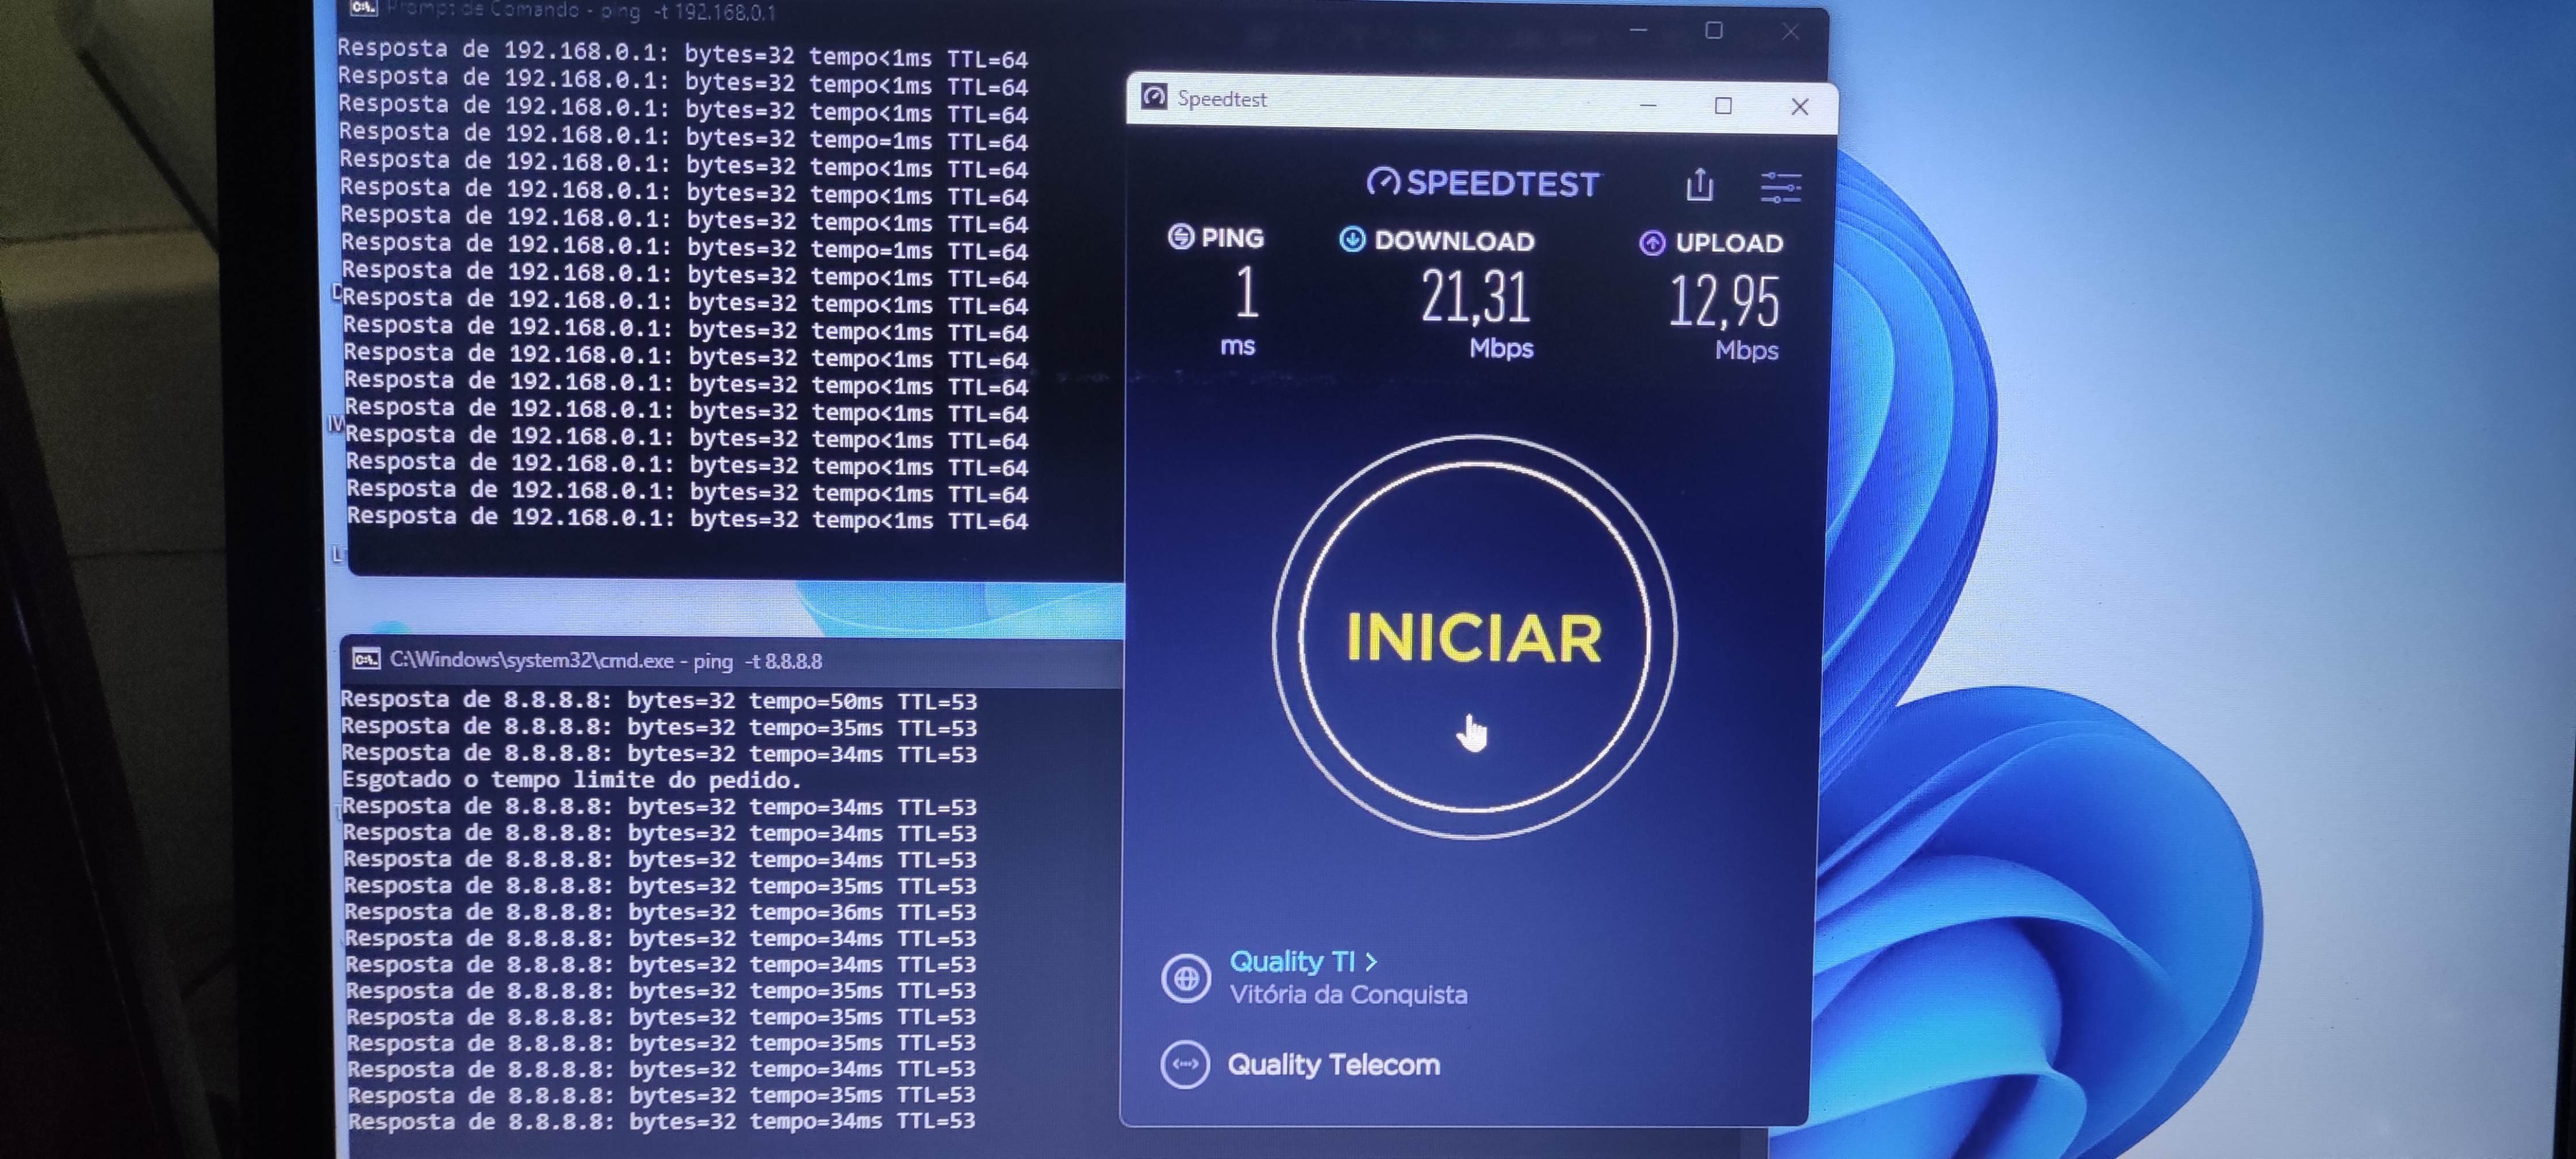Open Speedtest settings sliders icon
This screenshot has height=1159, width=2576.
coord(1780,187)
